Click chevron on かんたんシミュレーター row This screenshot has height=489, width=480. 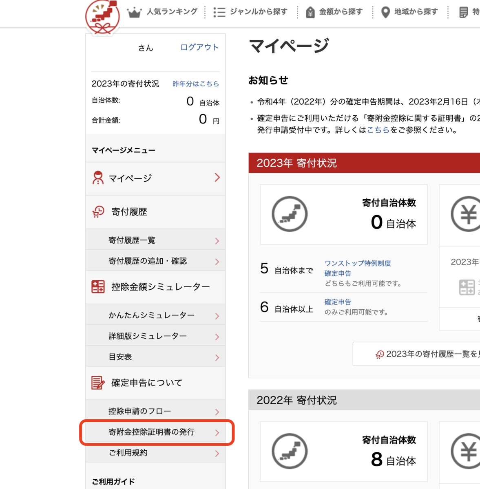pos(217,316)
